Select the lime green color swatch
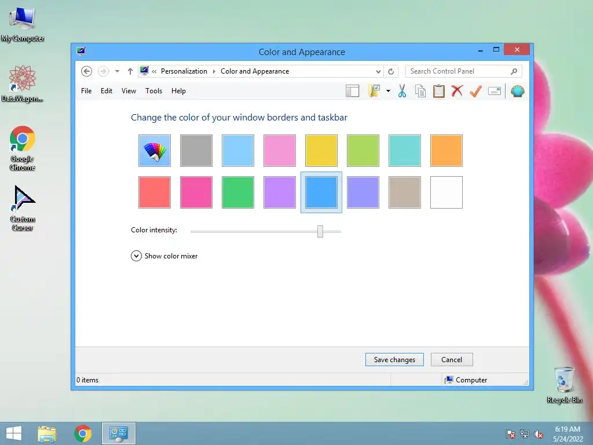This screenshot has height=445, width=593. coord(363,151)
